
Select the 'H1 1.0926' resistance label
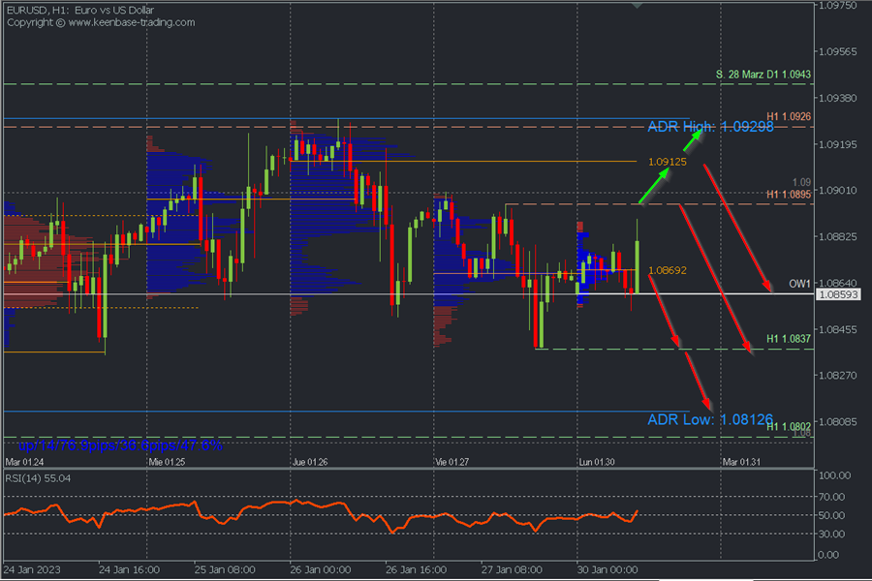point(789,117)
